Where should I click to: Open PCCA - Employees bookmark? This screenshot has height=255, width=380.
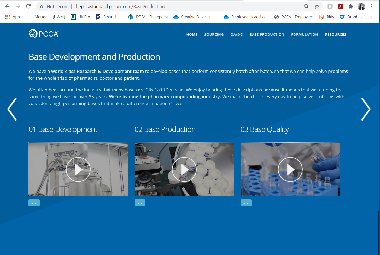point(294,17)
